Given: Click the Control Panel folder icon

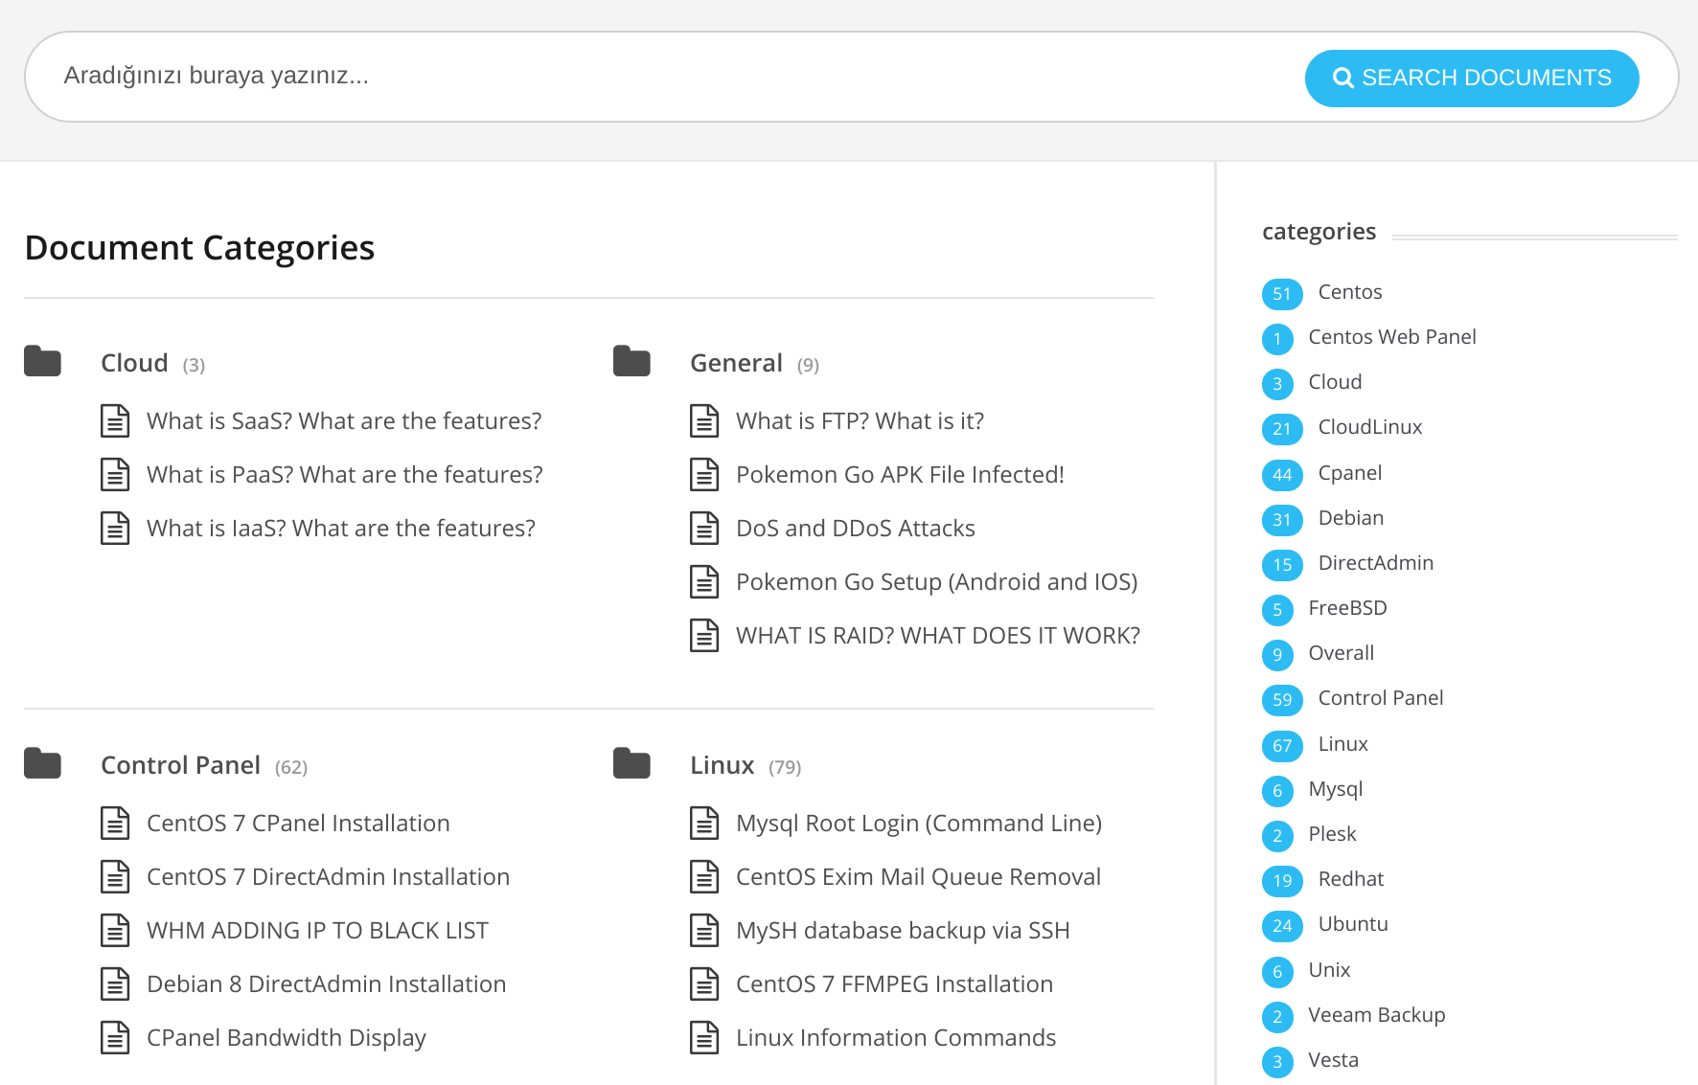Looking at the screenshot, I should [x=42, y=763].
